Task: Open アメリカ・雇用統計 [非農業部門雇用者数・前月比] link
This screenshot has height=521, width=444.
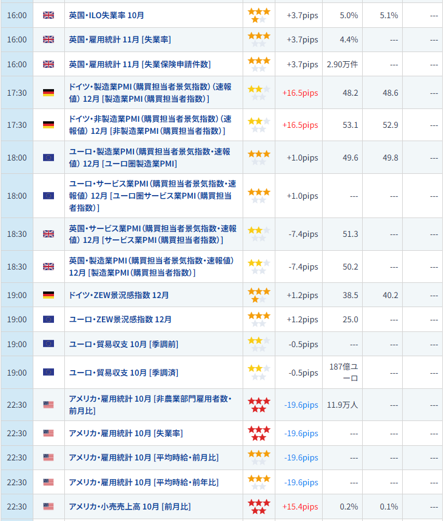Action: coord(150,405)
